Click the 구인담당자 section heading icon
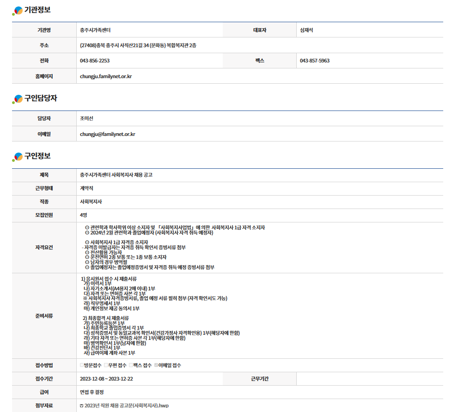This screenshot has width=458, height=412. tap(18, 99)
